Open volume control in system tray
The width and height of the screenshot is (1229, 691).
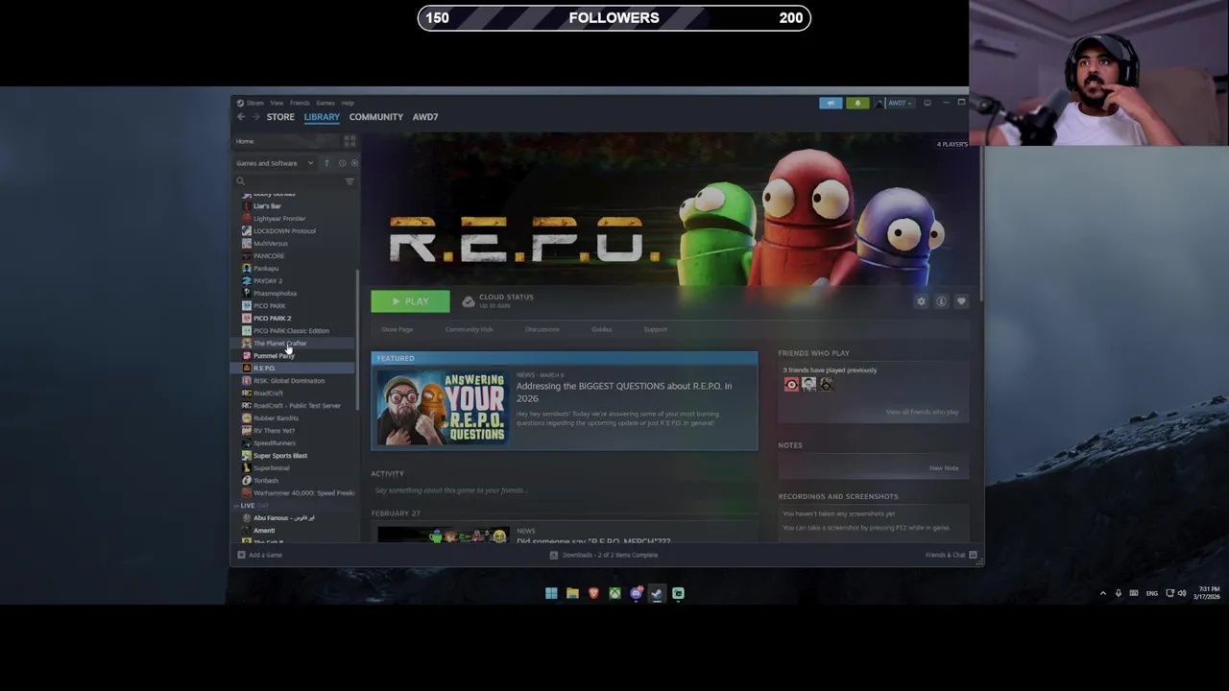pos(1182,593)
